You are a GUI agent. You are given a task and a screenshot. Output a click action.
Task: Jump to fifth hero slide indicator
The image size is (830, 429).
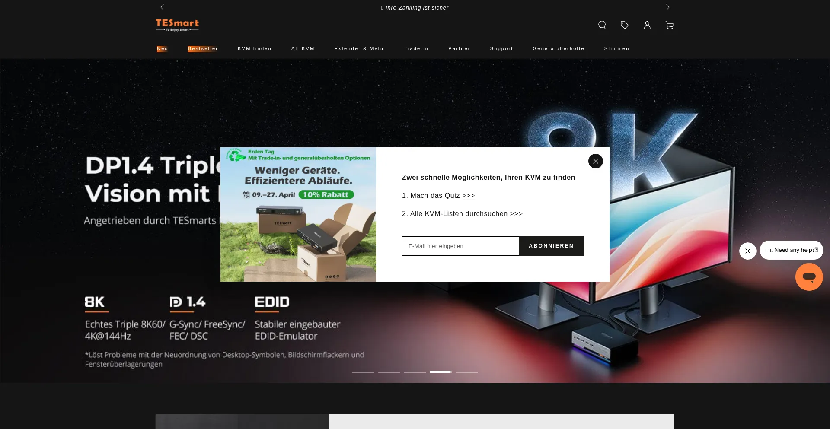click(x=467, y=372)
